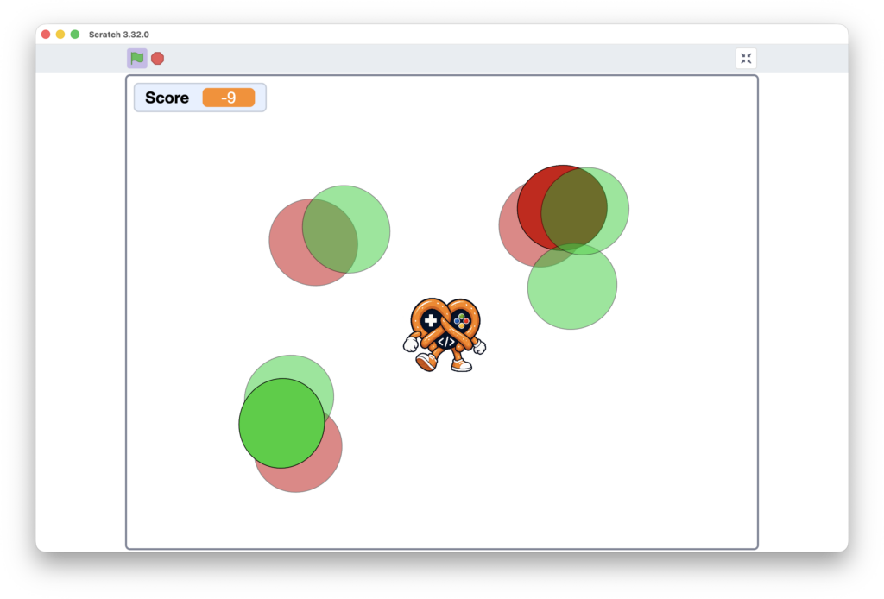Stop the project with the red stop button
Screen dimensions: 884x599
[x=158, y=58]
